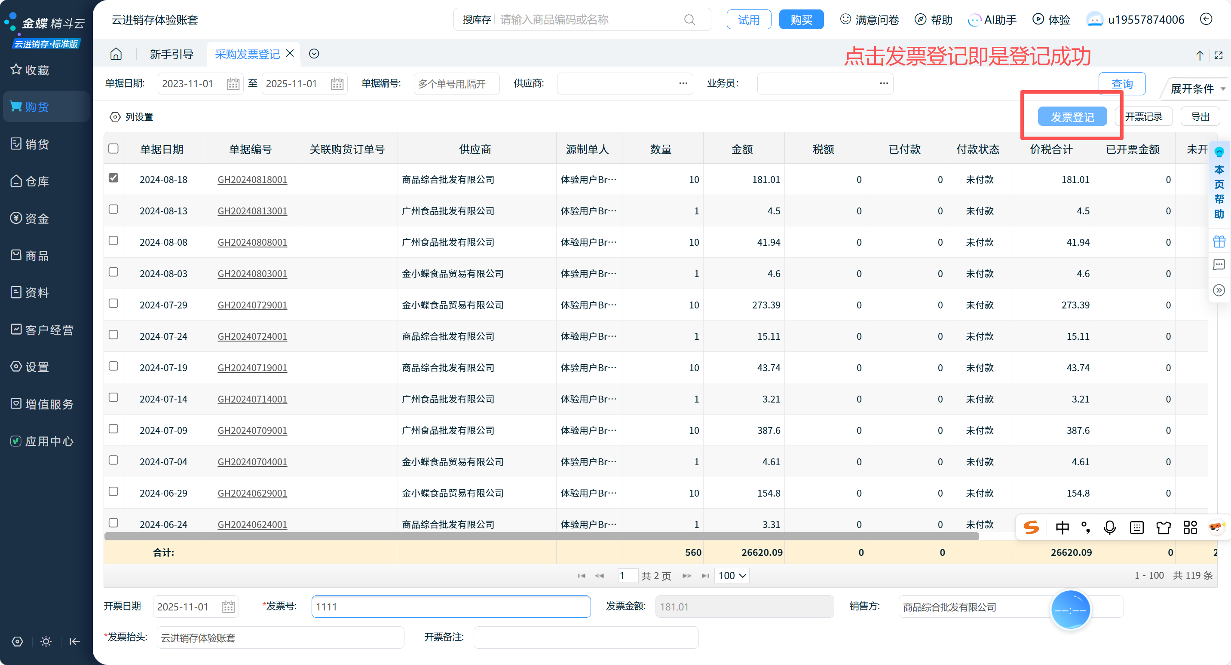Screen dimensions: 1231x665
Task: Toggle the brightness theme icon
Action: pyautogui.click(x=46, y=641)
